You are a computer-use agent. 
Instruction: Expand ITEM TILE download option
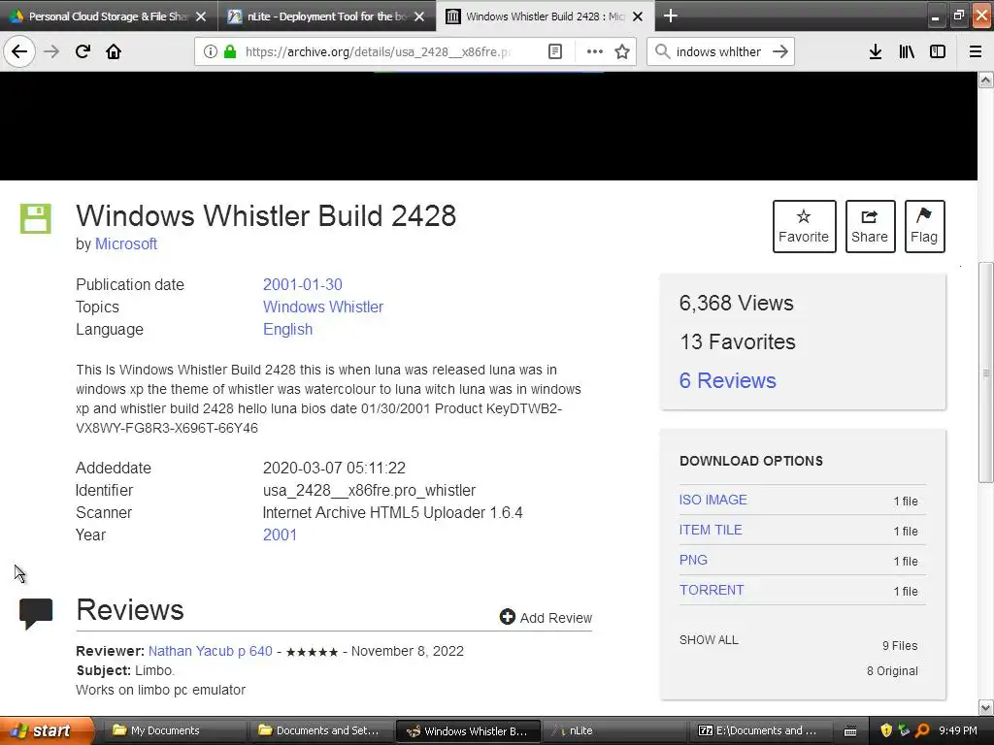(x=711, y=530)
